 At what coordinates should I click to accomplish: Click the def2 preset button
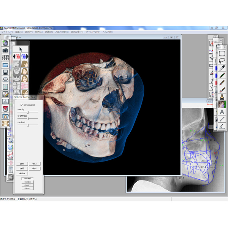tap(35, 164)
